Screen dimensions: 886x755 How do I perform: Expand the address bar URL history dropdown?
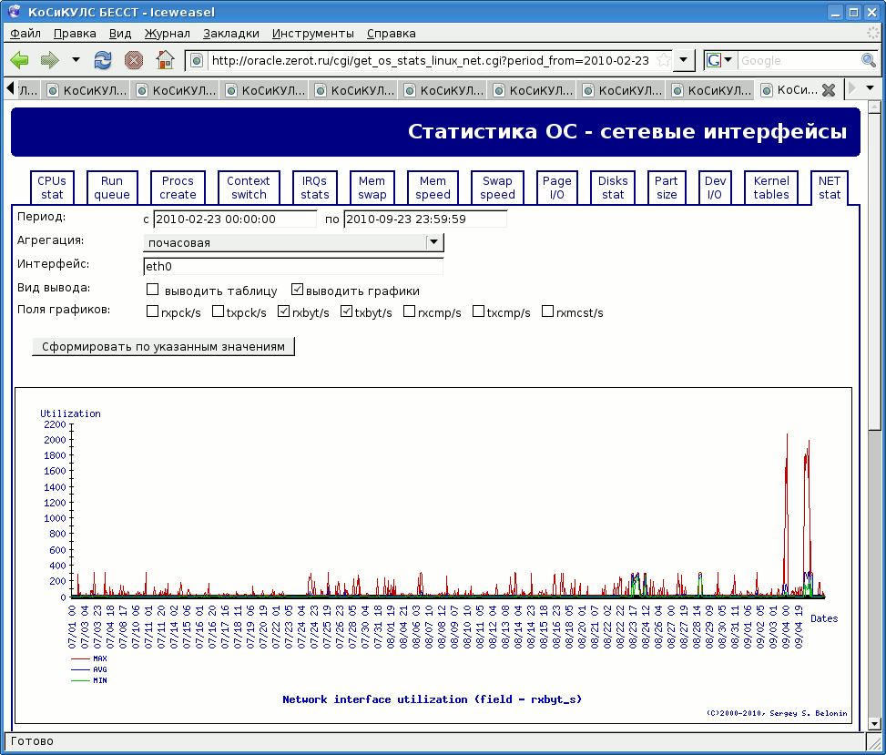(x=684, y=60)
